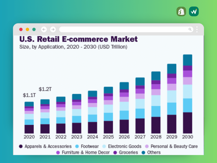
Task: Click the 2028 axis label
Action: [156, 137]
